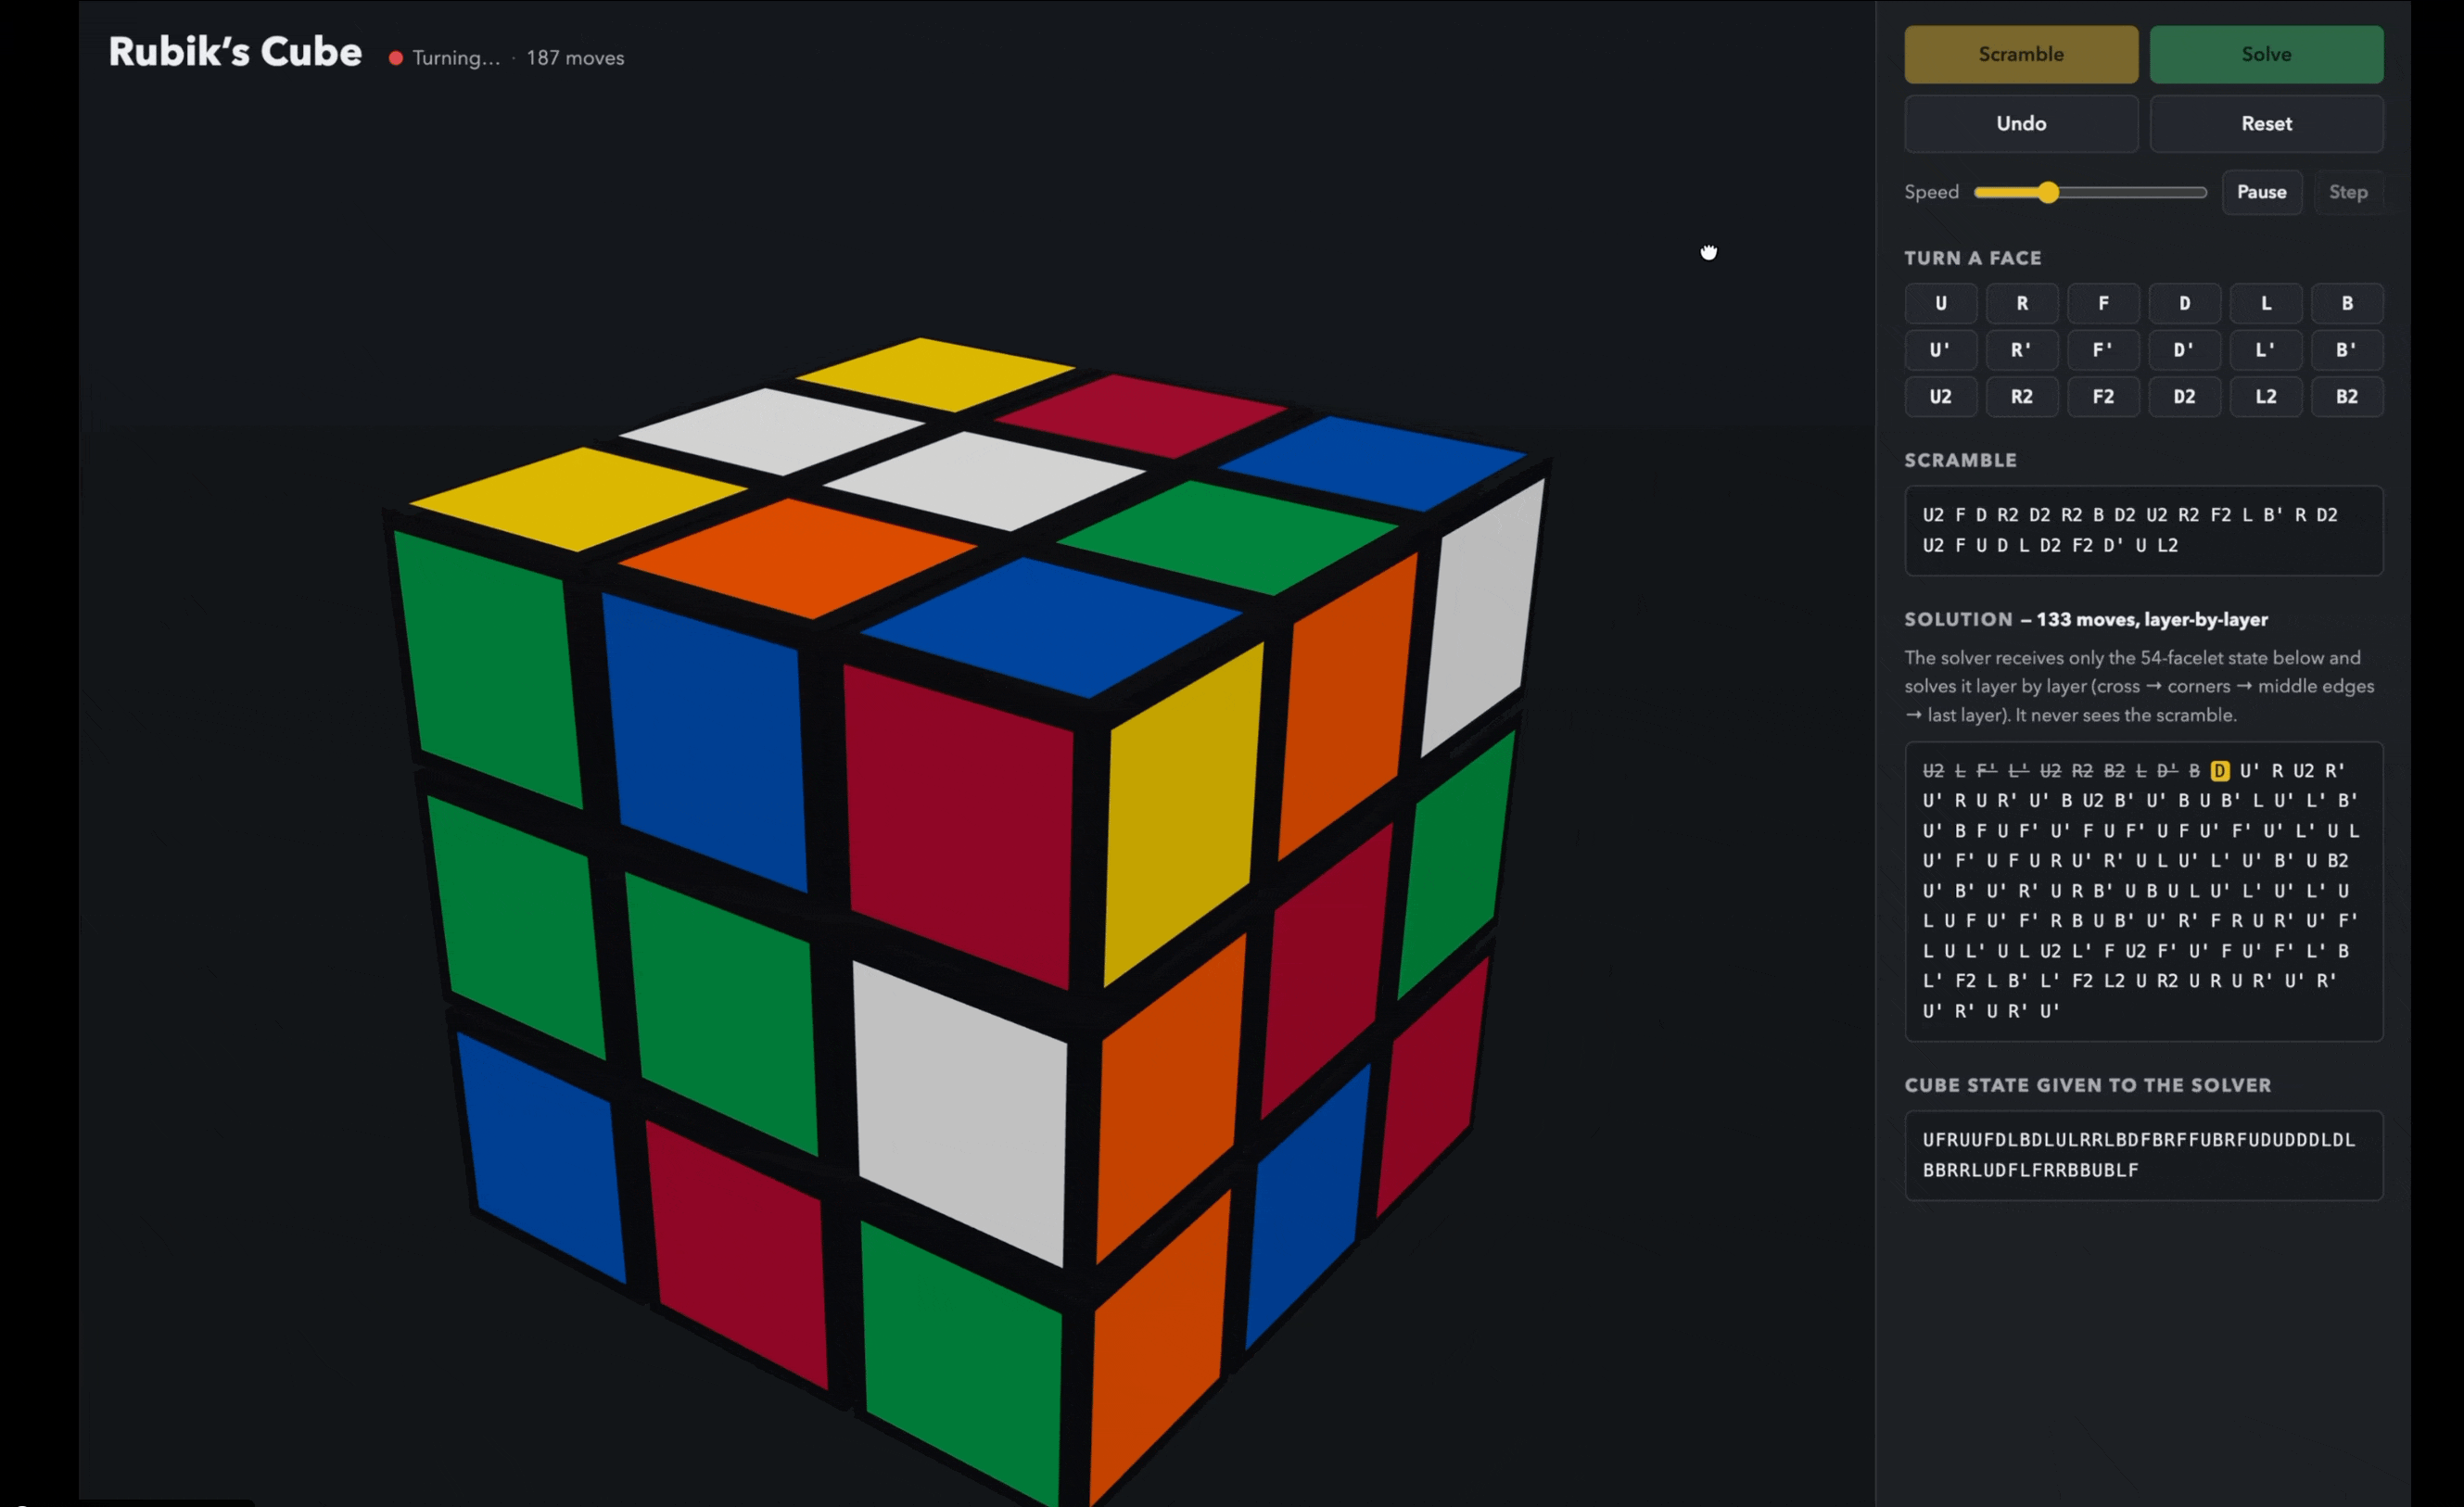Turn the D face
The width and height of the screenshot is (2464, 1507).
tap(2184, 303)
